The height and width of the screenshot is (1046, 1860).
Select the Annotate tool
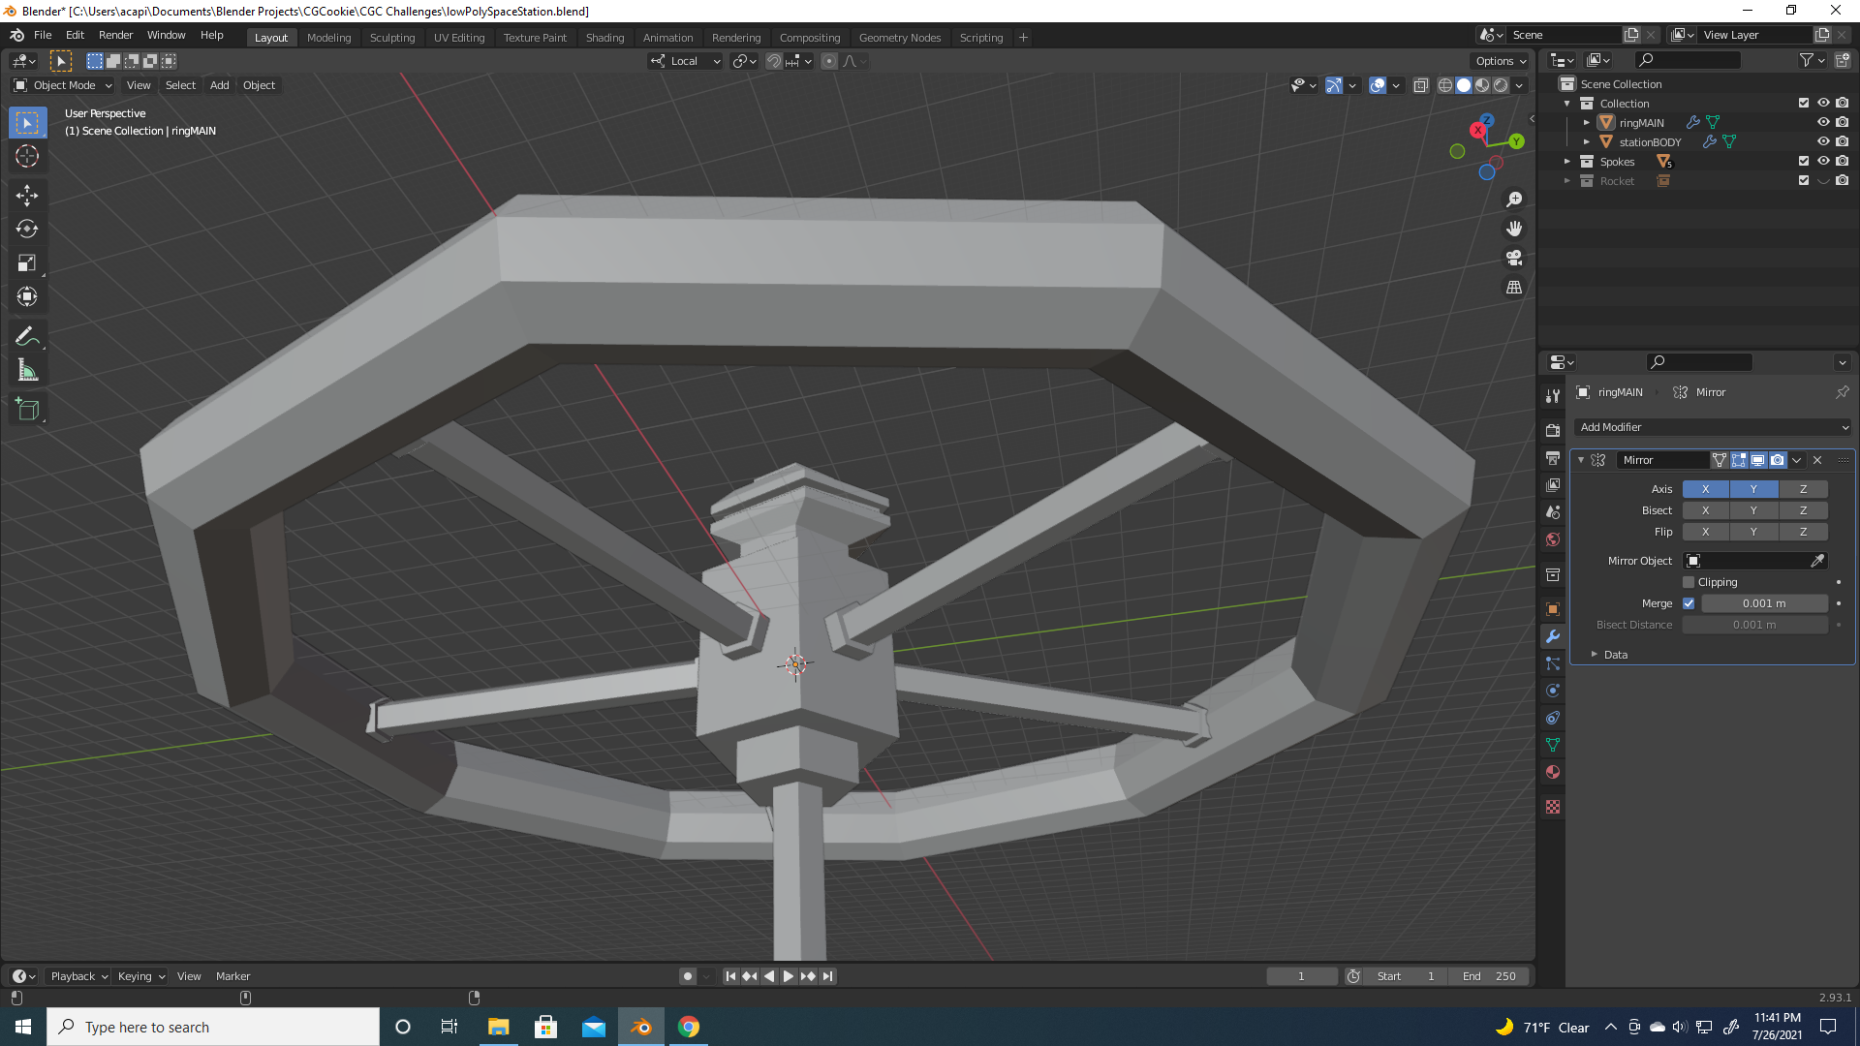pyautogui.click(x=26, y=336)
